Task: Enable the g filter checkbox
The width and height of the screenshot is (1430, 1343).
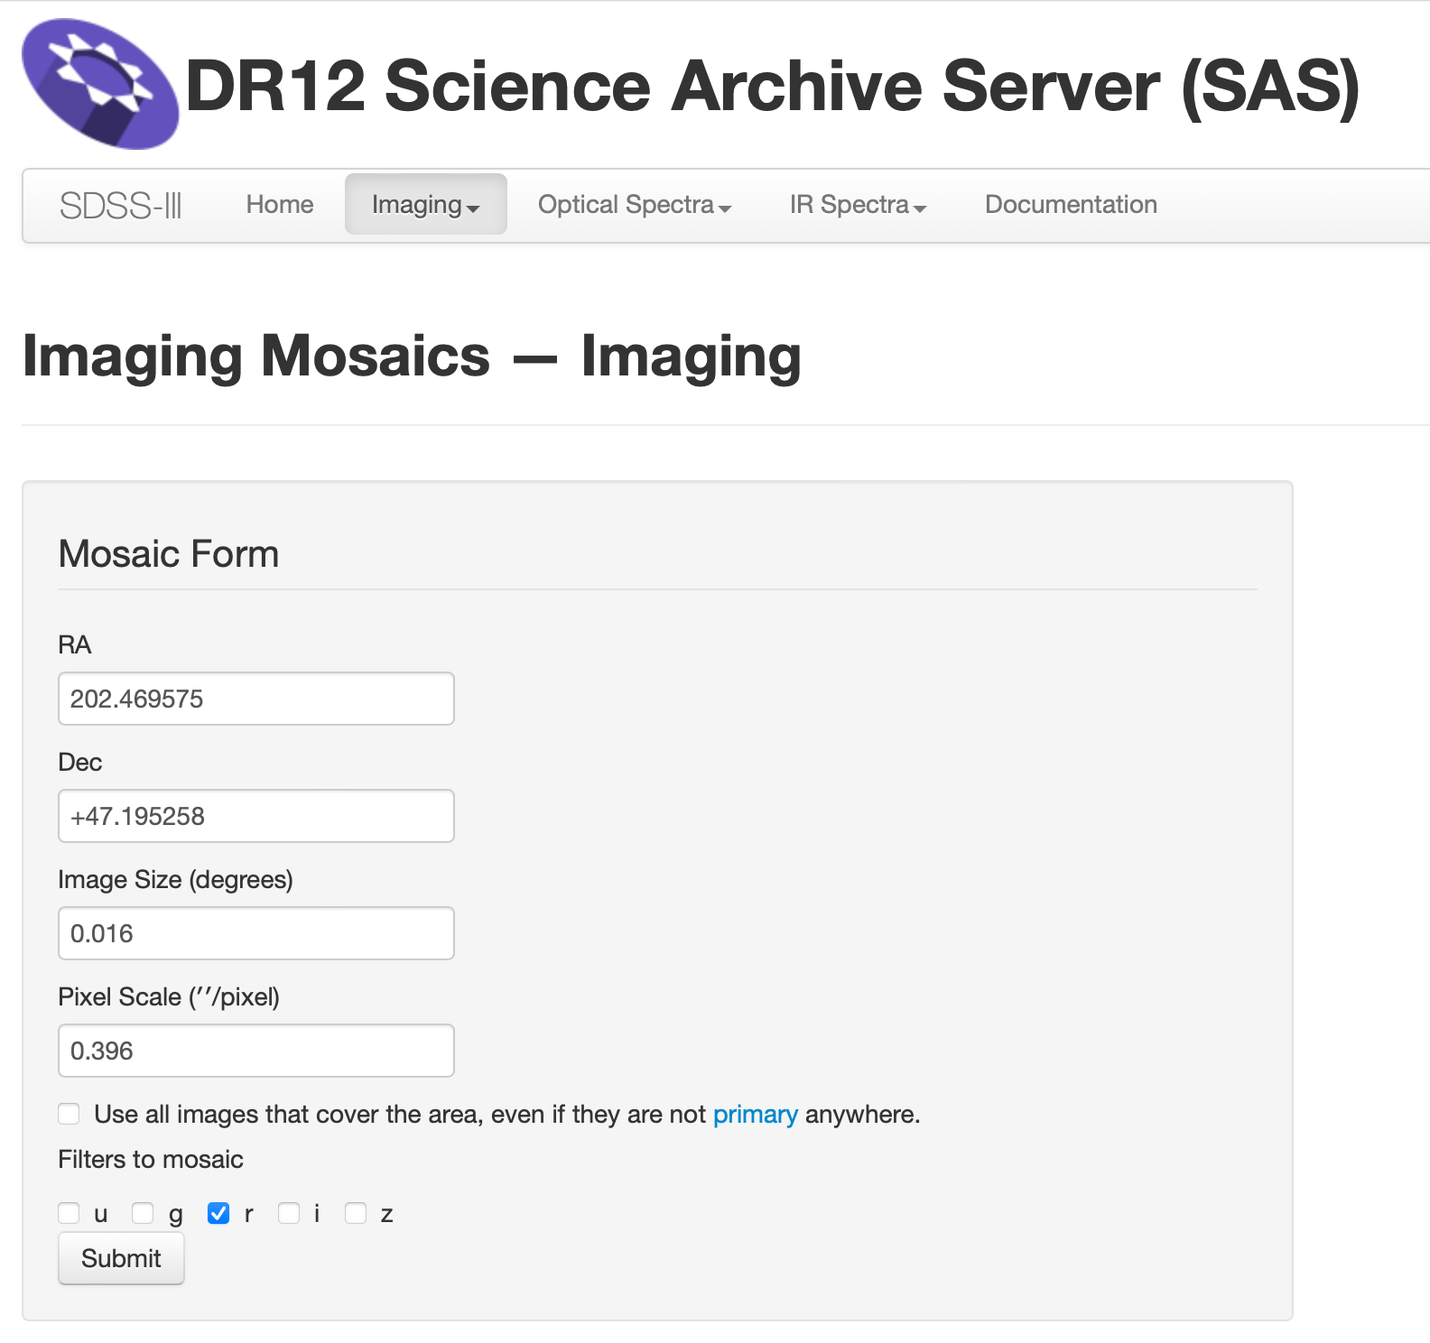Action: tap(143, 1213)
